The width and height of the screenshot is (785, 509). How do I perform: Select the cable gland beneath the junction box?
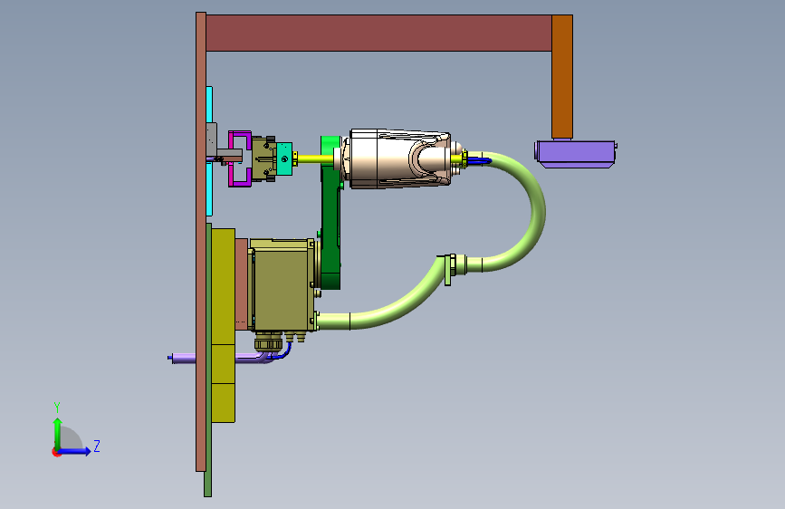click(268, 341)
